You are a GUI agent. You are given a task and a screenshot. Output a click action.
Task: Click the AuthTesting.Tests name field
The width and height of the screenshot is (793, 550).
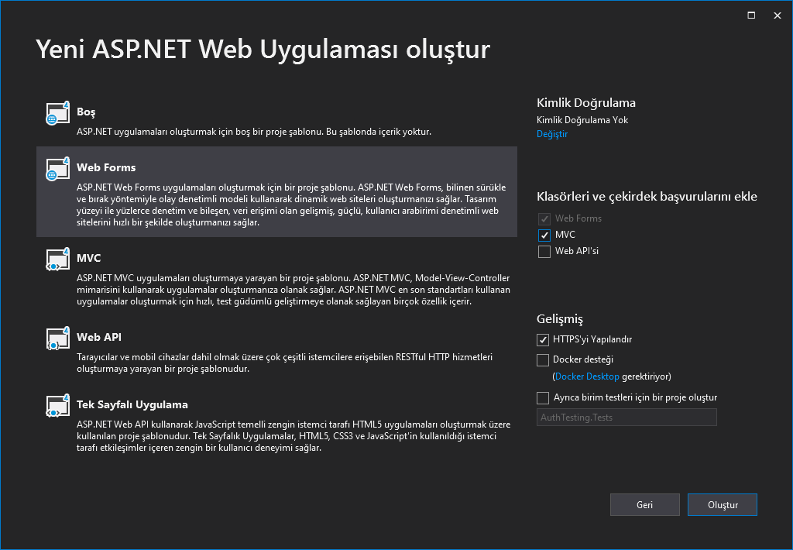627,418
